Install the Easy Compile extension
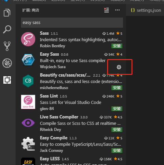164x165 pixels. 117,150
